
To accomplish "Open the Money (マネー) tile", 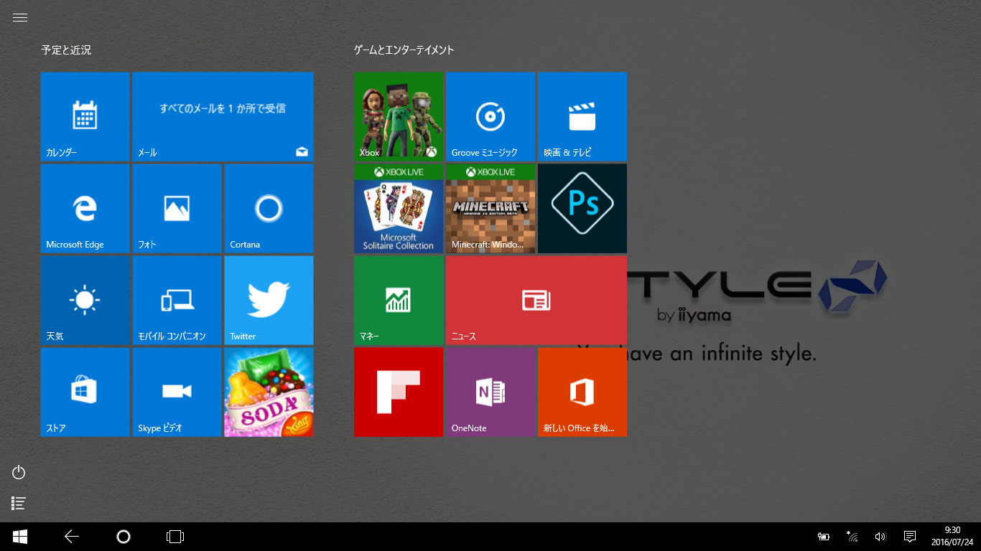I will (399, 300).
